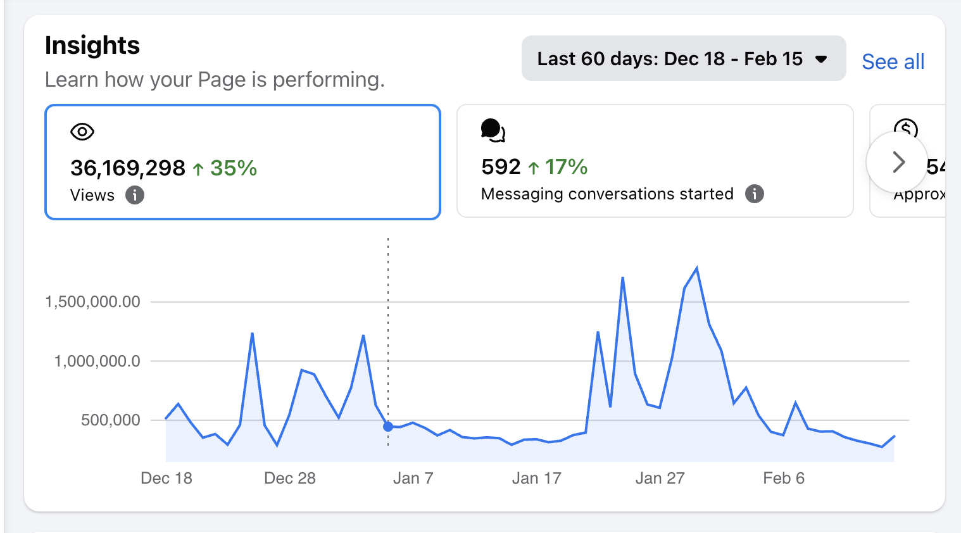Click the caret arrow on date range selector
Image resolution: width=961 pixels, height=533 pixels.
(821, 60)
